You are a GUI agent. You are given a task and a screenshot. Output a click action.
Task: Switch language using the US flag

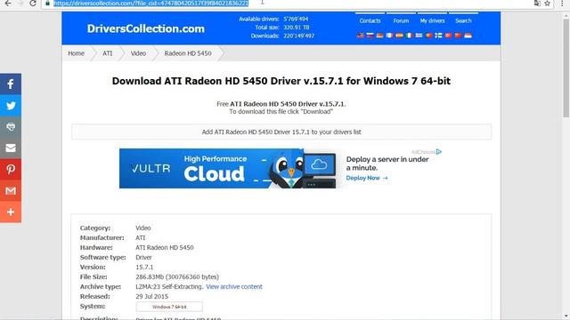pyautogui.click(x=360, y=36)
